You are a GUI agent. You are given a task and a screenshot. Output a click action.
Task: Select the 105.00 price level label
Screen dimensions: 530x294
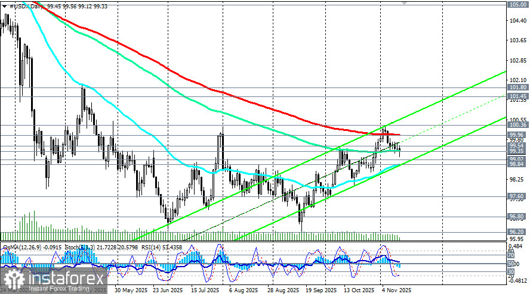pyautogui.click(x=517, y=4)
